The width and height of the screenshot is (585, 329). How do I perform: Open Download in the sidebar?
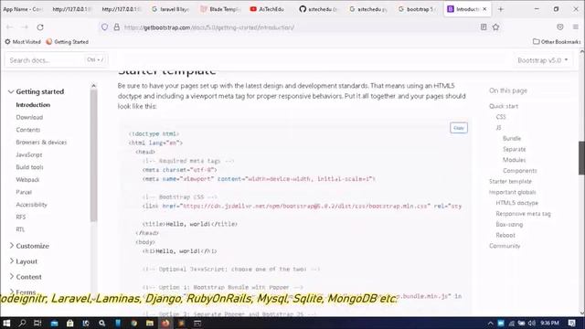click(29, 117)
